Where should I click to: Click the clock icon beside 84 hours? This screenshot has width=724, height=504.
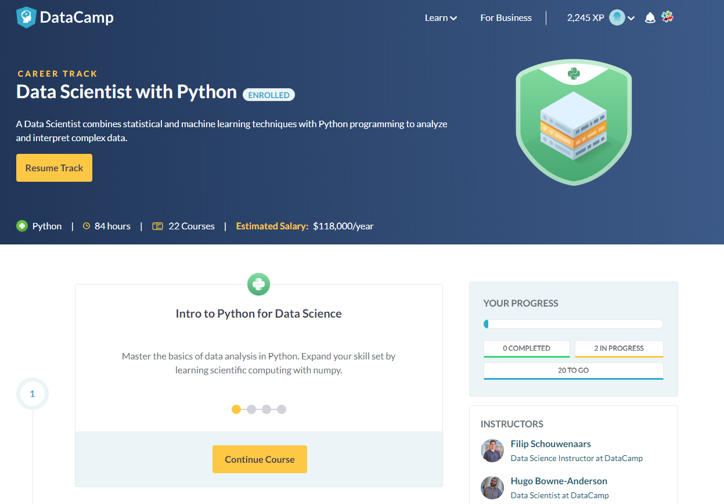[x=87, y=226]
